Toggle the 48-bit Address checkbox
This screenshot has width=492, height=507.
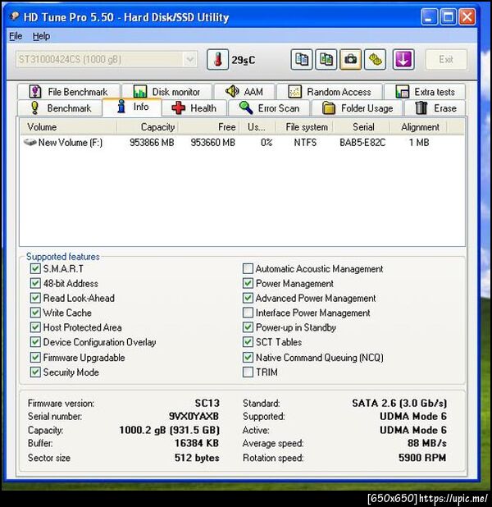35,283
